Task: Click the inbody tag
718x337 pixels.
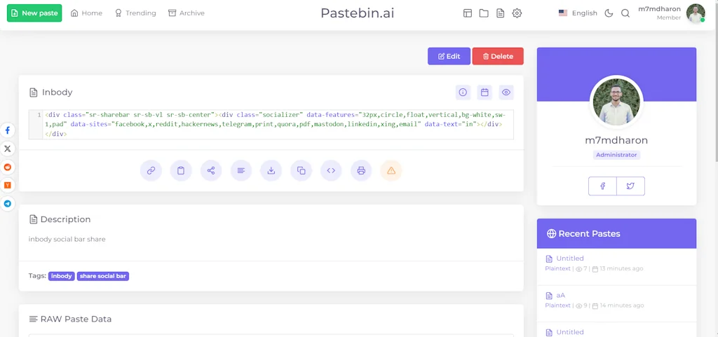Action: pyautogui.click(x=62, y=276)
